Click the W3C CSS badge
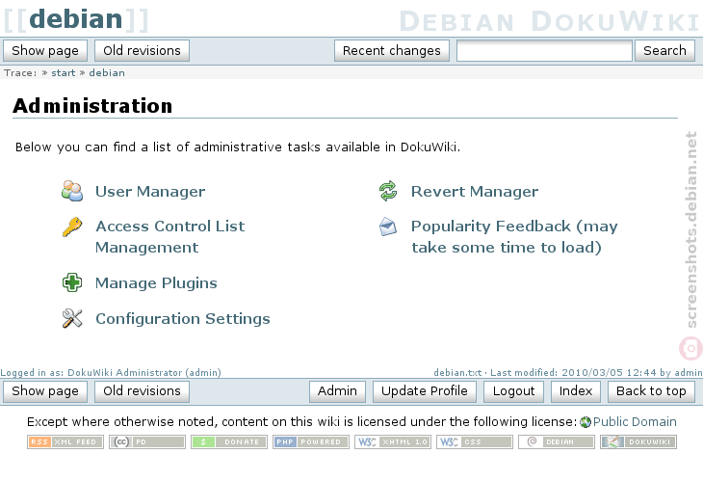Image resolution: width=703 pixels, height=481 pixels. click(475, 442)
